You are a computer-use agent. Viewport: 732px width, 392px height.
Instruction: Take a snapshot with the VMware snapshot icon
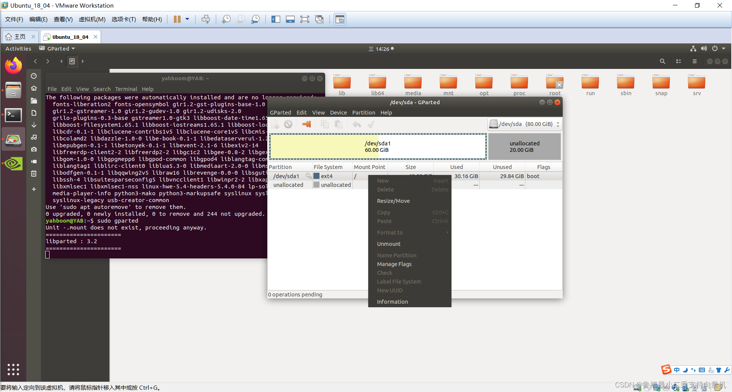226,19
